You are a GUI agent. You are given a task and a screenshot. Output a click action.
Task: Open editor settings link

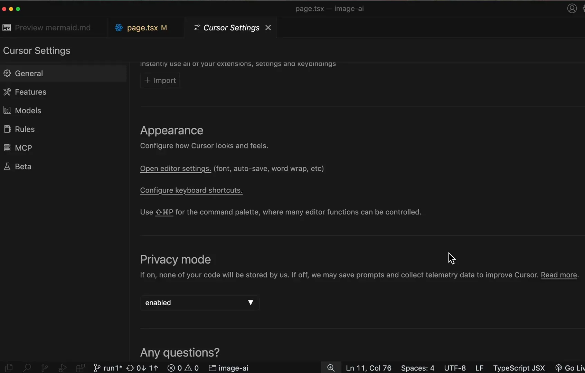tap(176, 169)
